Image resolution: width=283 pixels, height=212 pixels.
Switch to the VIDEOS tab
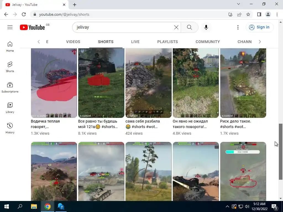coord(73,42)
